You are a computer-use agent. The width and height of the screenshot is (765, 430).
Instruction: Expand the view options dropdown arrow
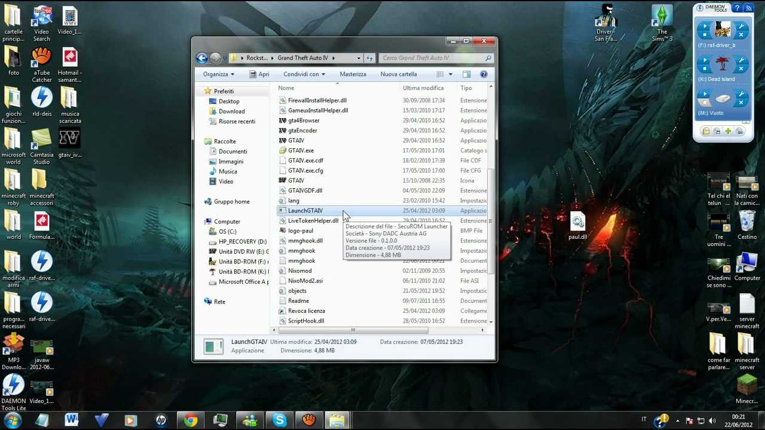(451, 74)
